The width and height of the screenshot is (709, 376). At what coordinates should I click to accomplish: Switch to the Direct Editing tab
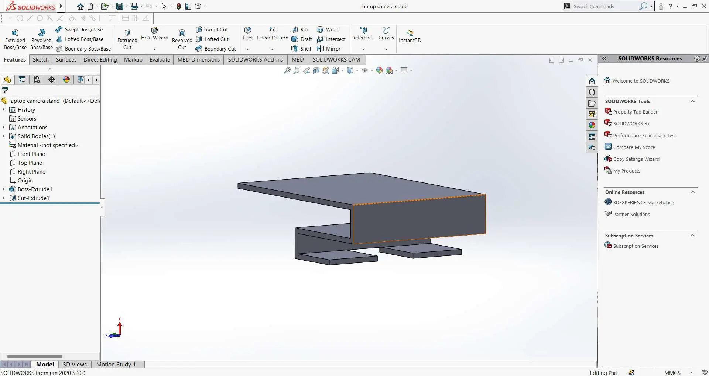coord(100,60)
